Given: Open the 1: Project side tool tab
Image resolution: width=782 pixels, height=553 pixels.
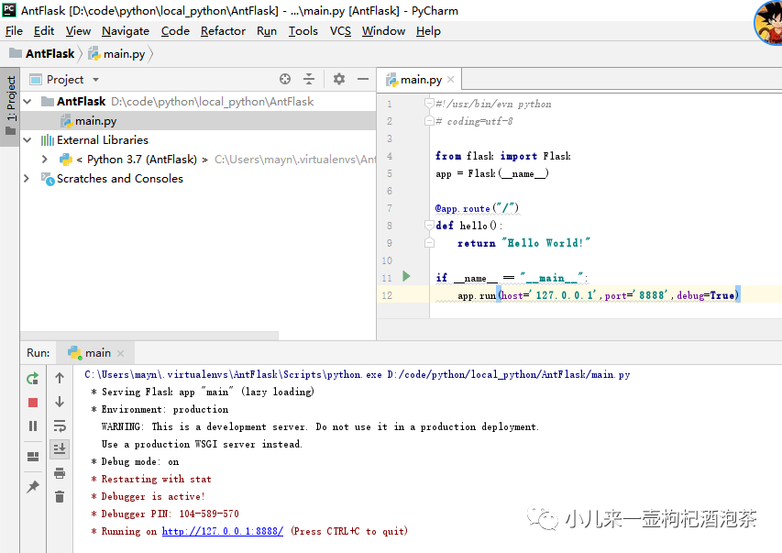Looking at the screenshot, I should (x=10, y=105).
